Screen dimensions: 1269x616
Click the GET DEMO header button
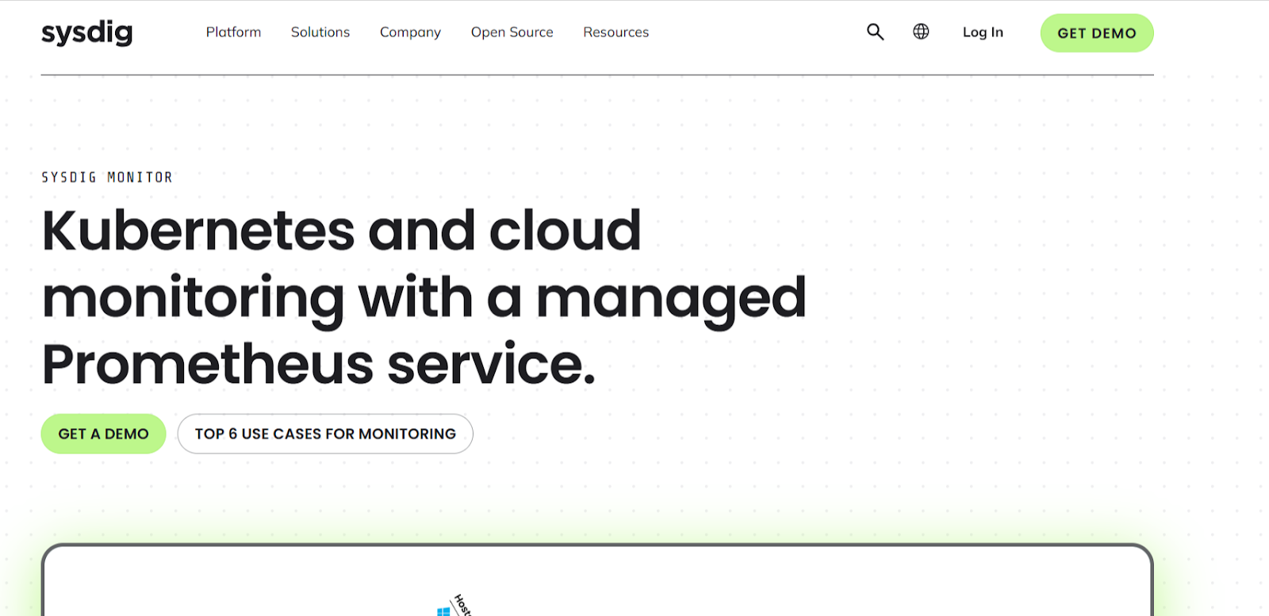coord(1097,33)
